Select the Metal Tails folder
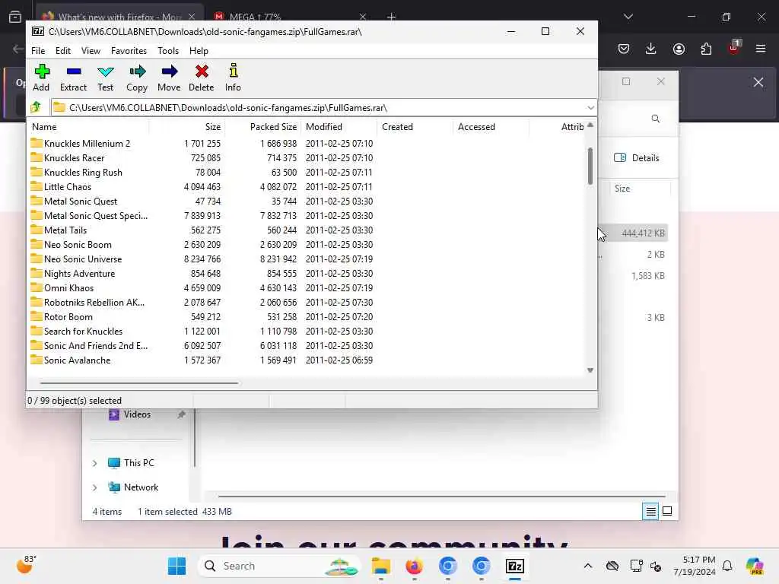This screenshot has width=779, height=584. (65, 230)
